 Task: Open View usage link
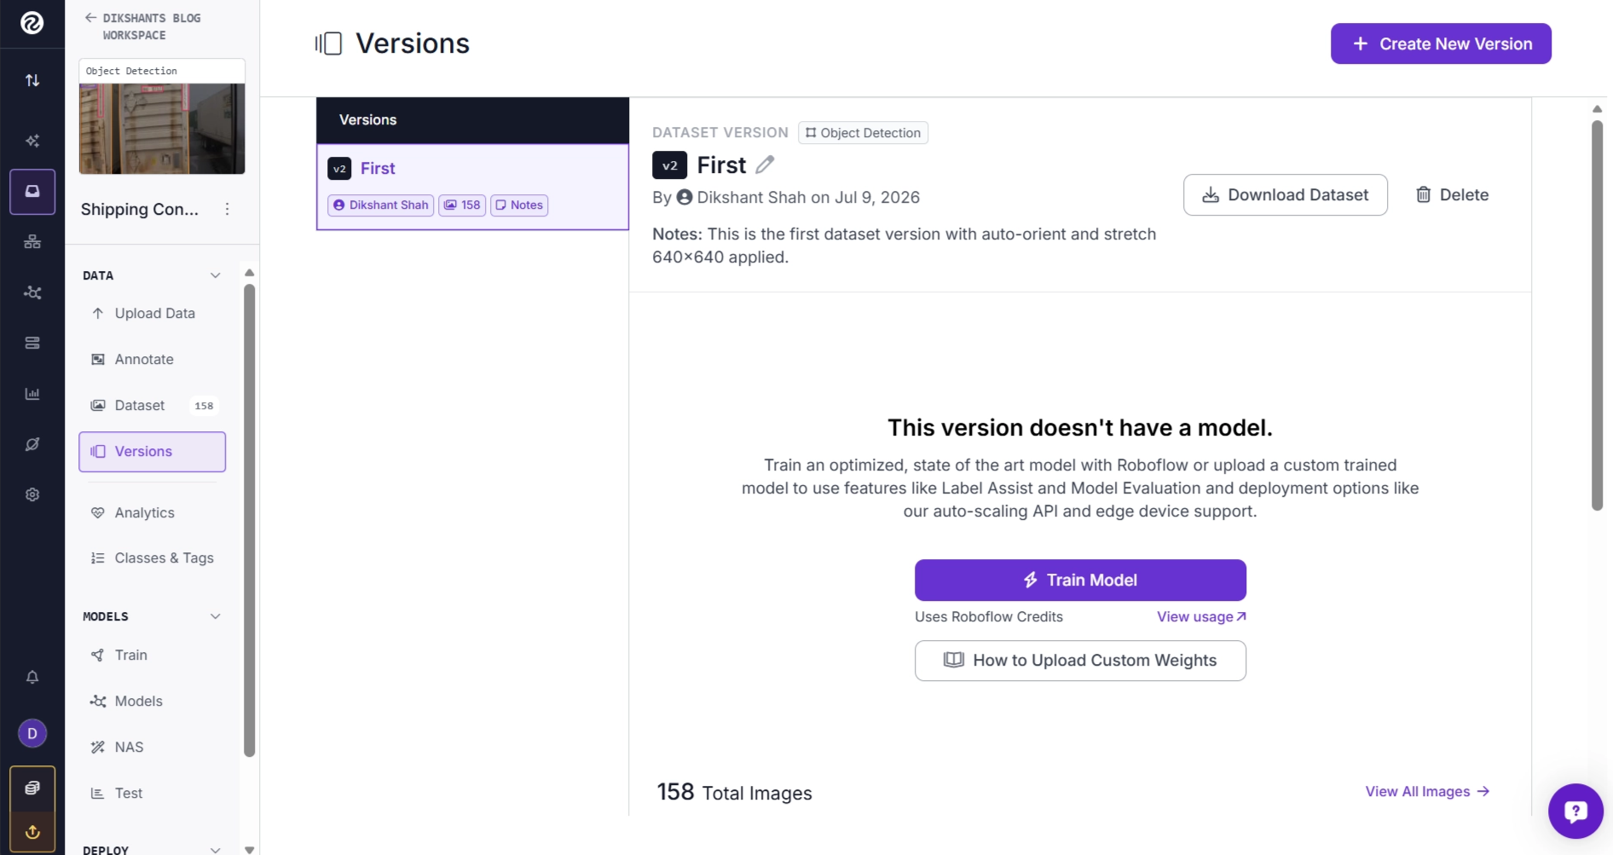1201,616
